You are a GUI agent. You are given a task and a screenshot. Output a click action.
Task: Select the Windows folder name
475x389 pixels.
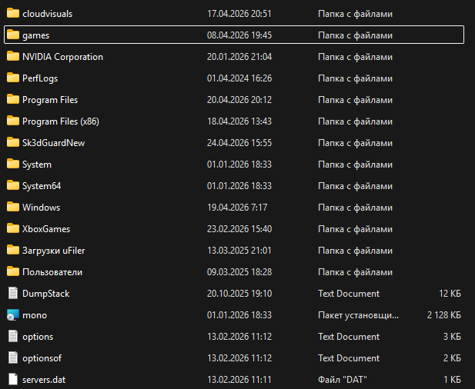tap(41, 208)
